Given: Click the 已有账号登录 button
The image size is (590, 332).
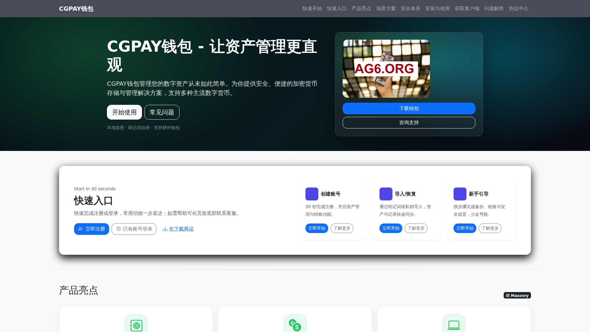Looking at the screenshot, I should pyautogui.click(x=134, y=229).
